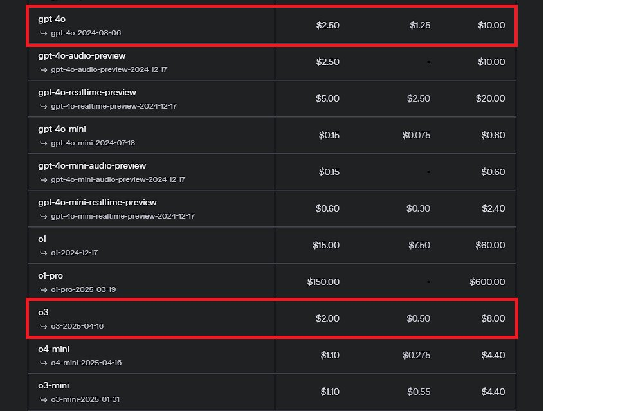Click the arrow icon beside o3-2025-04-16
618x411 pixels.
[43, 326]
